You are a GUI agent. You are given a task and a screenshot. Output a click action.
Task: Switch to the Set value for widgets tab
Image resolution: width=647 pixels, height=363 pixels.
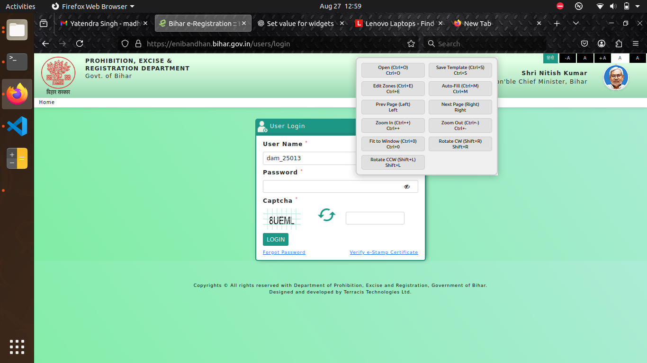tap(297, 23)
